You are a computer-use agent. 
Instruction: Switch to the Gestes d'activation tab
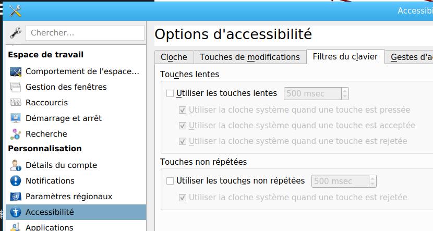[x=409, y=57]
